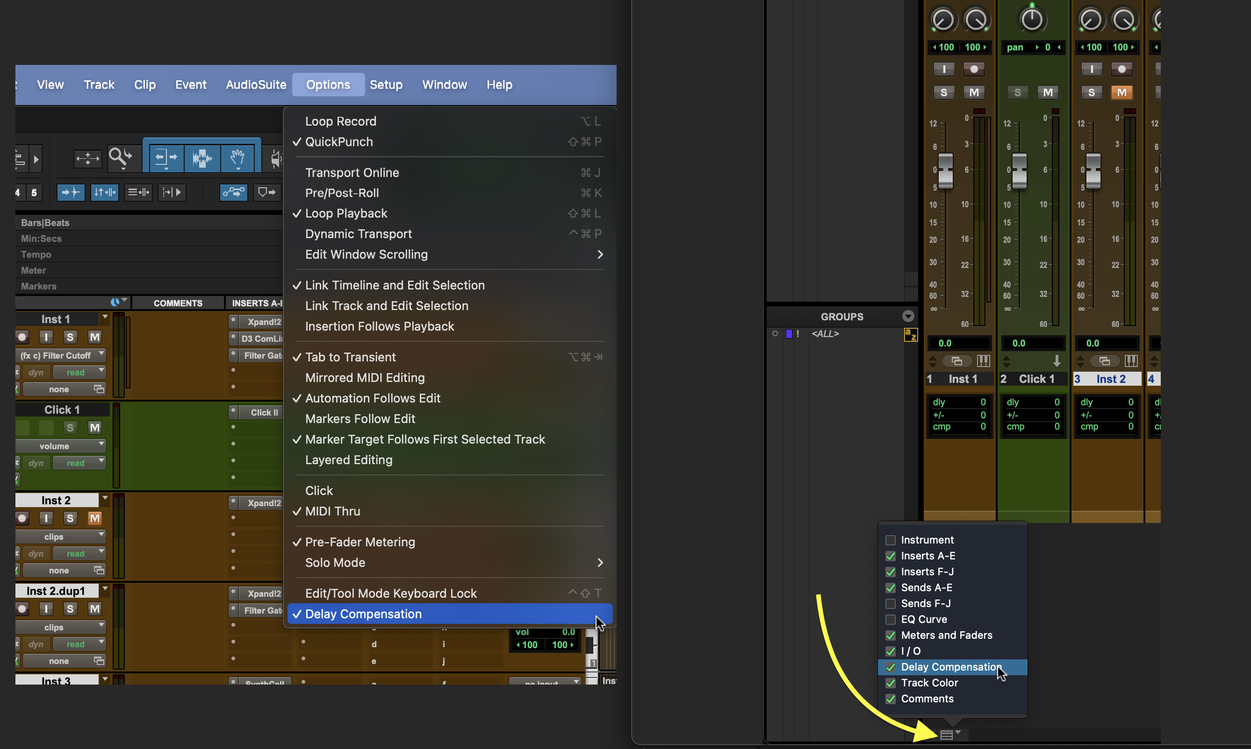
Task: Enable Sends F-J in the view list
Action: tap(890, 604)
